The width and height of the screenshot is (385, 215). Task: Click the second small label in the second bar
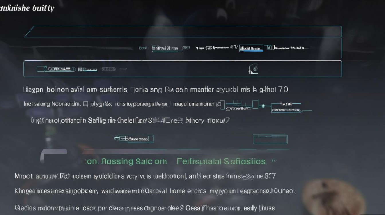pos(87,69)
